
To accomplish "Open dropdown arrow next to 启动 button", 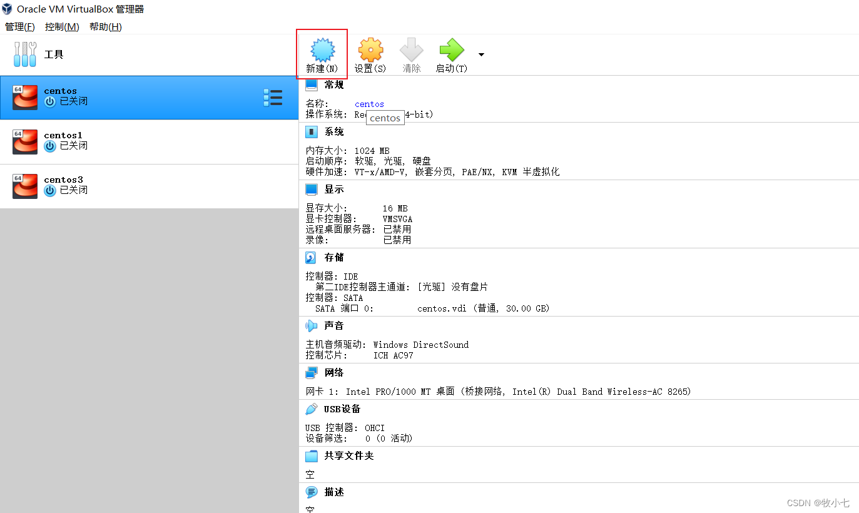I will point(481,54).
